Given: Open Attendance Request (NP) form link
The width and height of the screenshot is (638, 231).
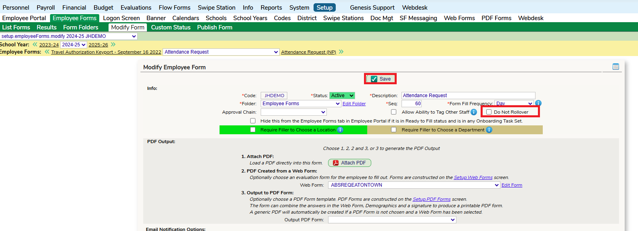Looking at the screenshot, I should (309, 52).
